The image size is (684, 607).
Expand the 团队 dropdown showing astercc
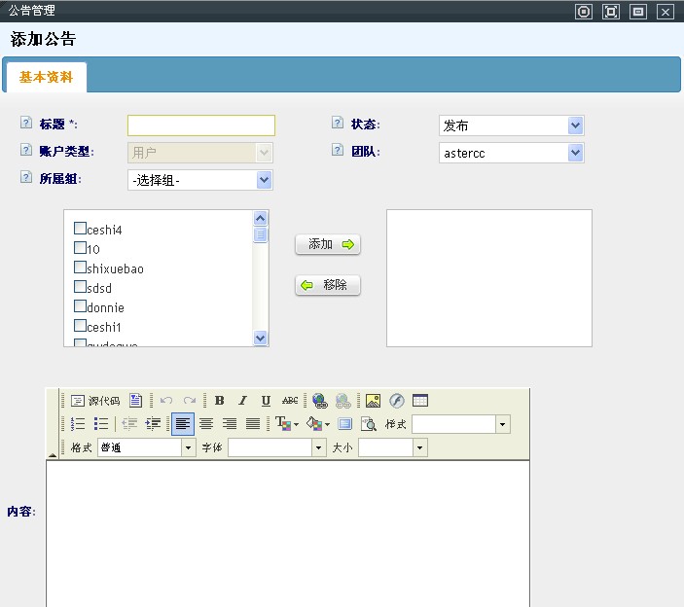pyautogui.click(x=511, y=153)
